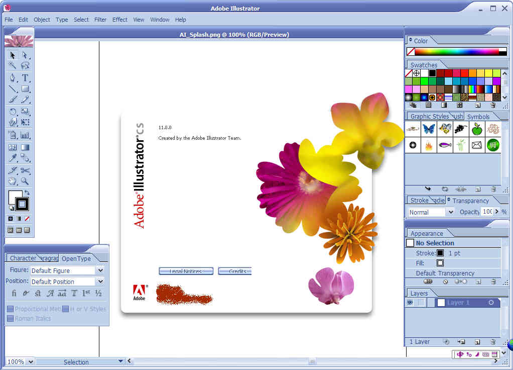Expand Transparency panel options double-arrow
Viewport: 513px width, 370px height.
pos(449,200)
